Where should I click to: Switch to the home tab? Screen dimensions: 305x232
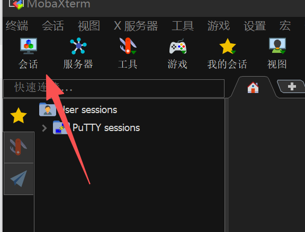coord(253,87)
